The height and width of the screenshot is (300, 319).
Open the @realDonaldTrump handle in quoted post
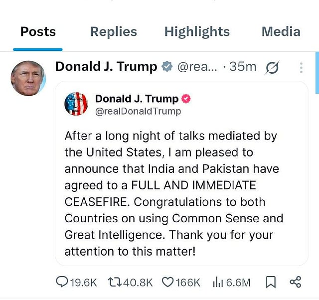(x=138, y=111)
